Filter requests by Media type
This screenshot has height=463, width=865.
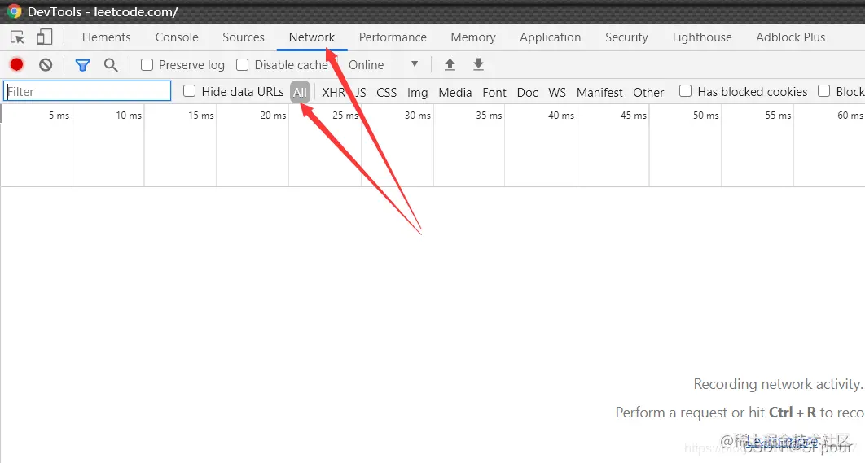(455, 92)
